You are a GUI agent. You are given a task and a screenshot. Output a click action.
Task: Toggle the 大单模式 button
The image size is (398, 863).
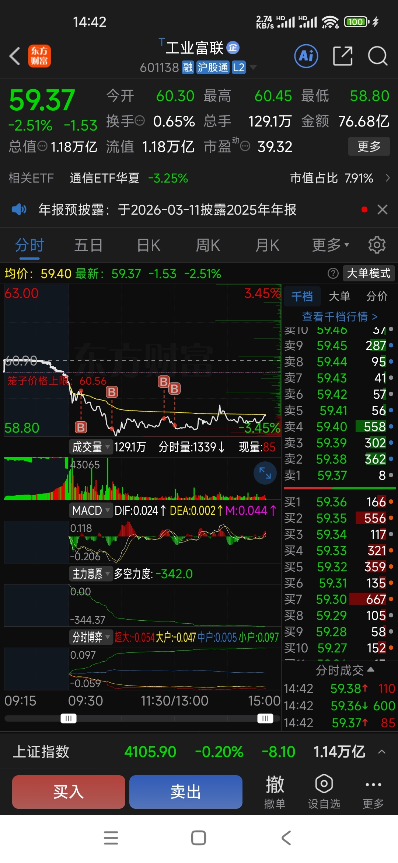point(369,273)
